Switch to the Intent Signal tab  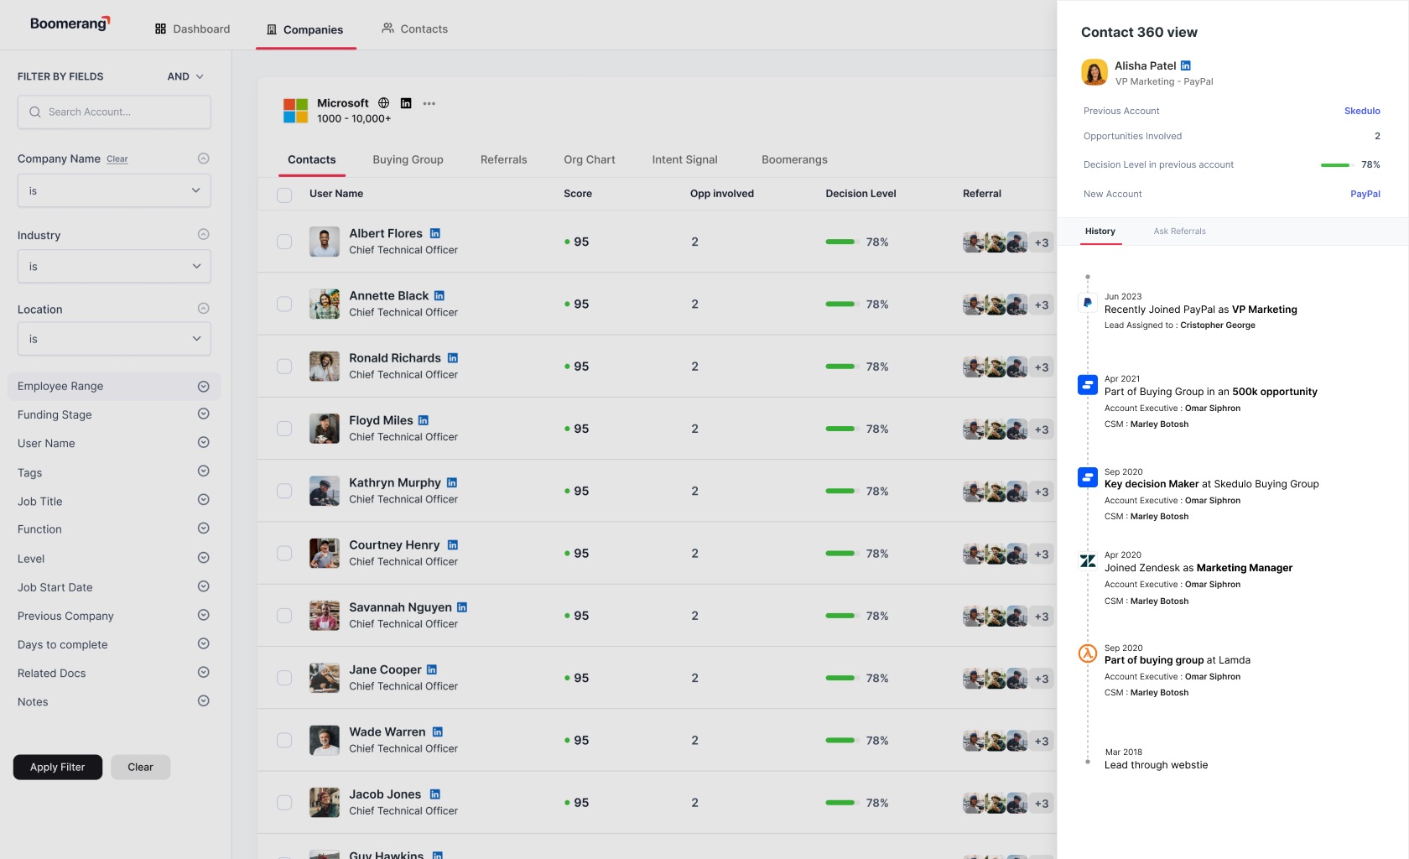685,159
